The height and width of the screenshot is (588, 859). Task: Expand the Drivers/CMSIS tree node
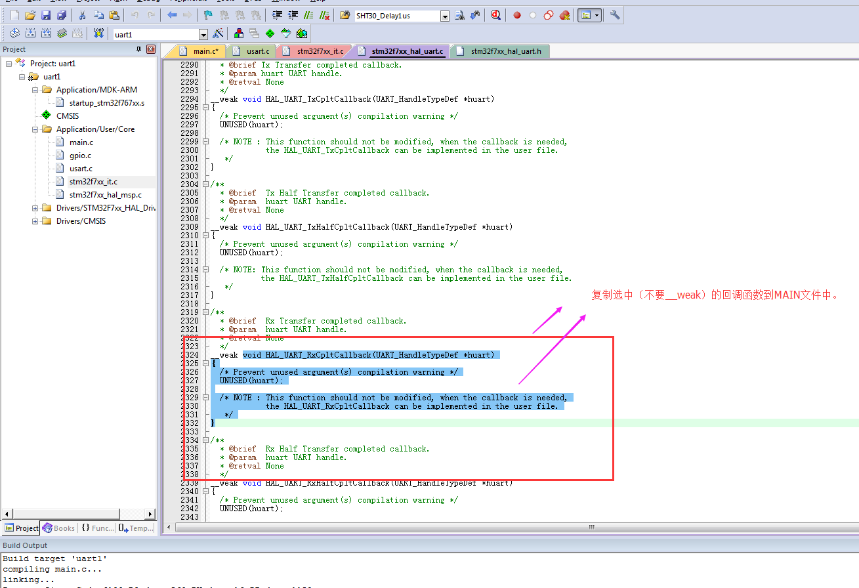point(33,220)
